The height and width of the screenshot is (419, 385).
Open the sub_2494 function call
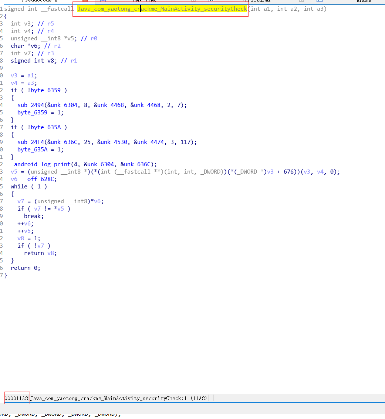click(31, 105)
